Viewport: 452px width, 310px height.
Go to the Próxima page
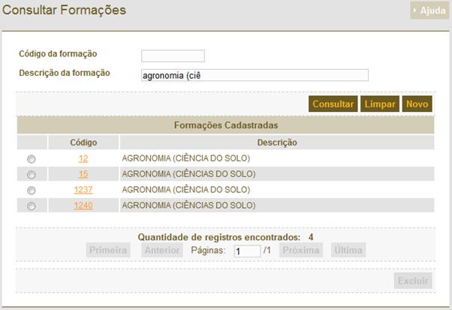[301, 250]
